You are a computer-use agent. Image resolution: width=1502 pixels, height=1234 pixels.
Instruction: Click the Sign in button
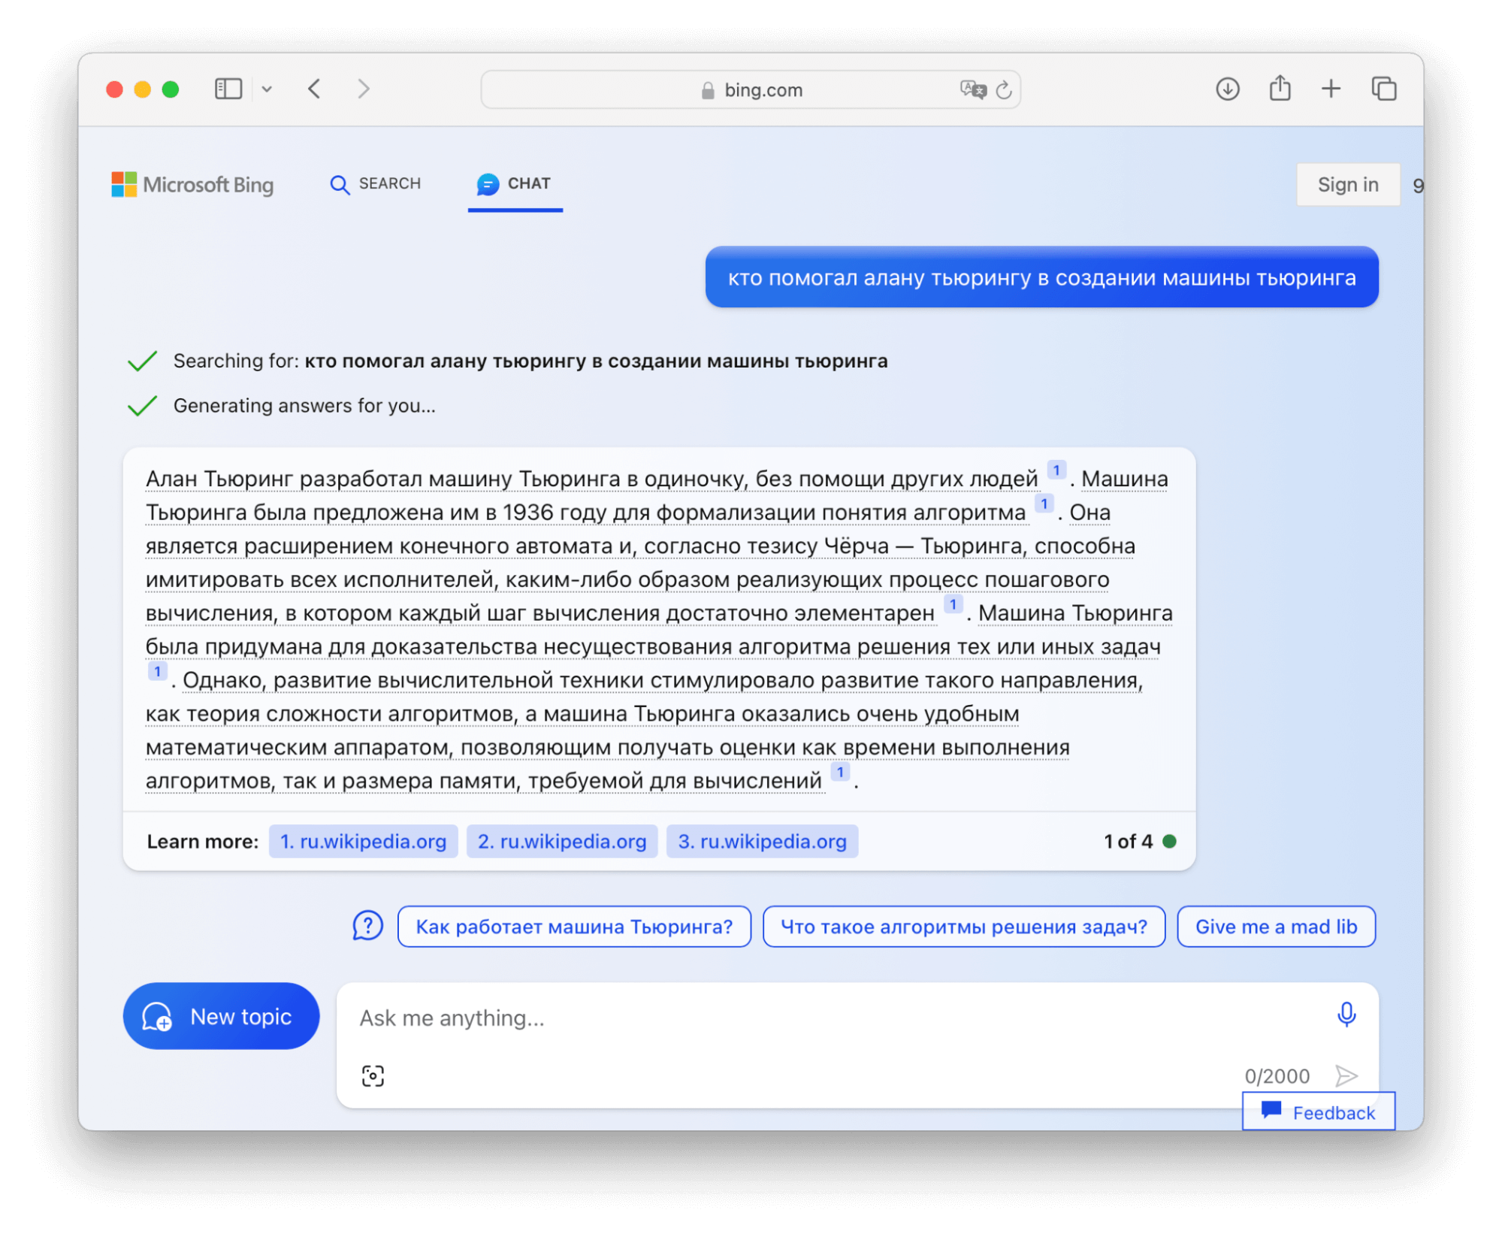point(1347,184)
